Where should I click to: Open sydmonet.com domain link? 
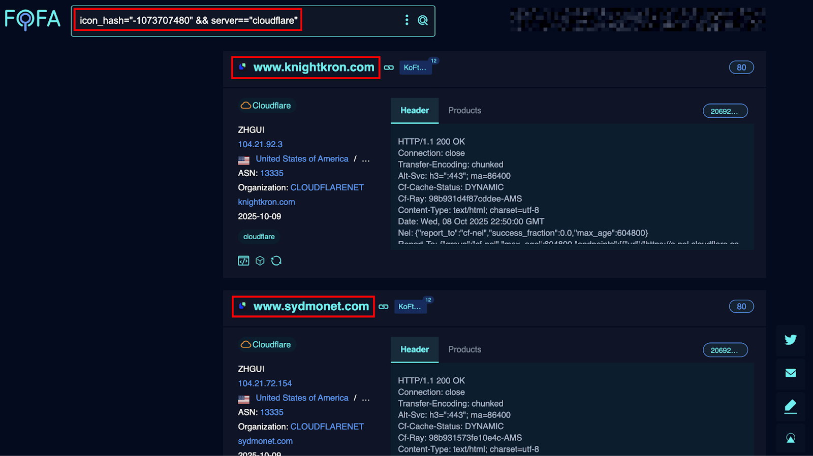265,441
